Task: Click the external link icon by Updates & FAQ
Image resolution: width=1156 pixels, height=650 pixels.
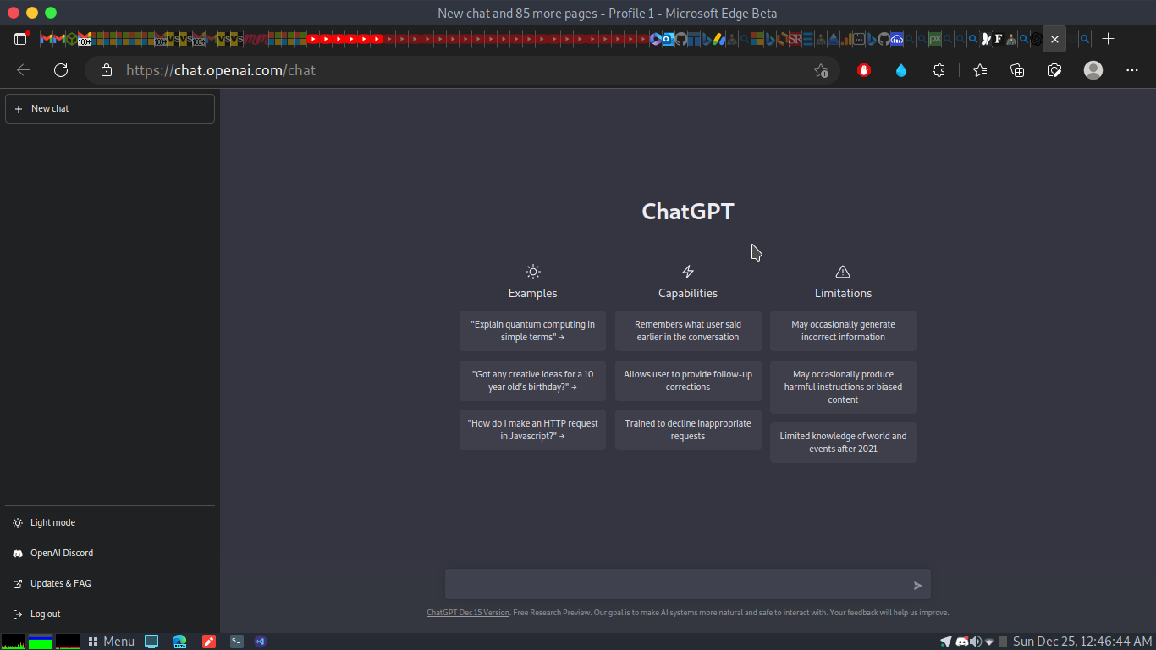Action: click(18, 584)
